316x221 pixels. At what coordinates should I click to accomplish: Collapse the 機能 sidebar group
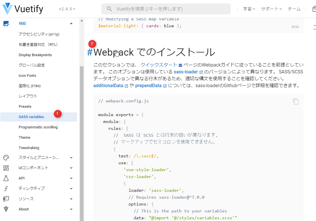point(71,24)
